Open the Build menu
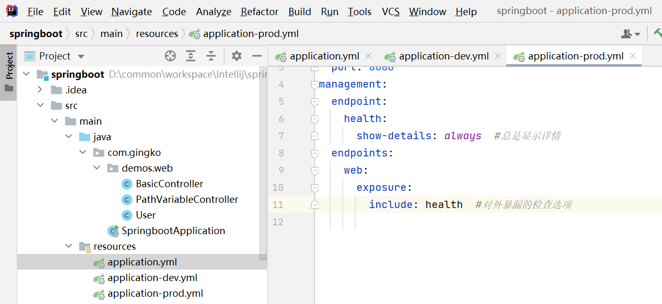This screenshot has width=662, height=304. 300,11
